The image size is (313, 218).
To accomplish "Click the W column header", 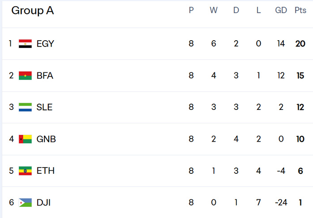I will tap(214, 11).
